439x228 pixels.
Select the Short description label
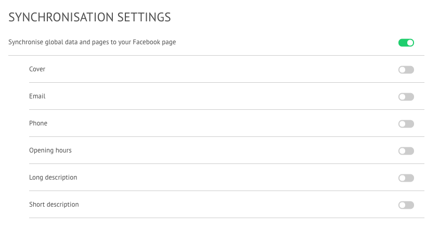(54, 205)
